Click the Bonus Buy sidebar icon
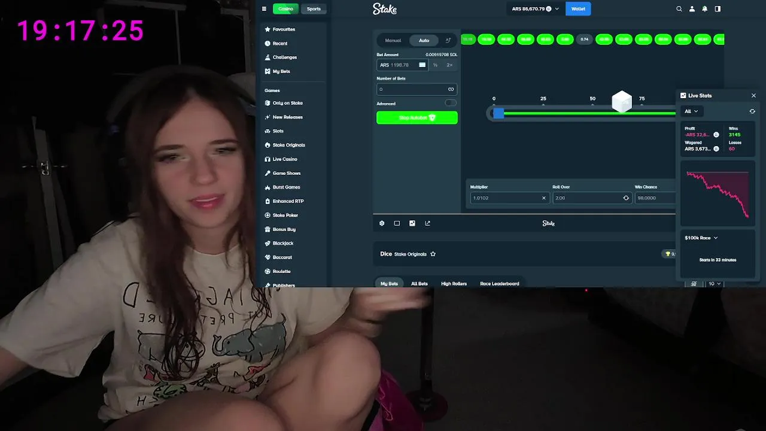Image resolution: width=766 pixels, height=431 pixels. [x=268, y=229]
